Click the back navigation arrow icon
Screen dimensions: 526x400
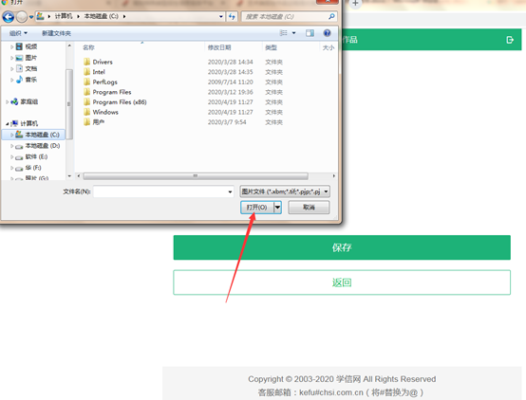[9, 16]
